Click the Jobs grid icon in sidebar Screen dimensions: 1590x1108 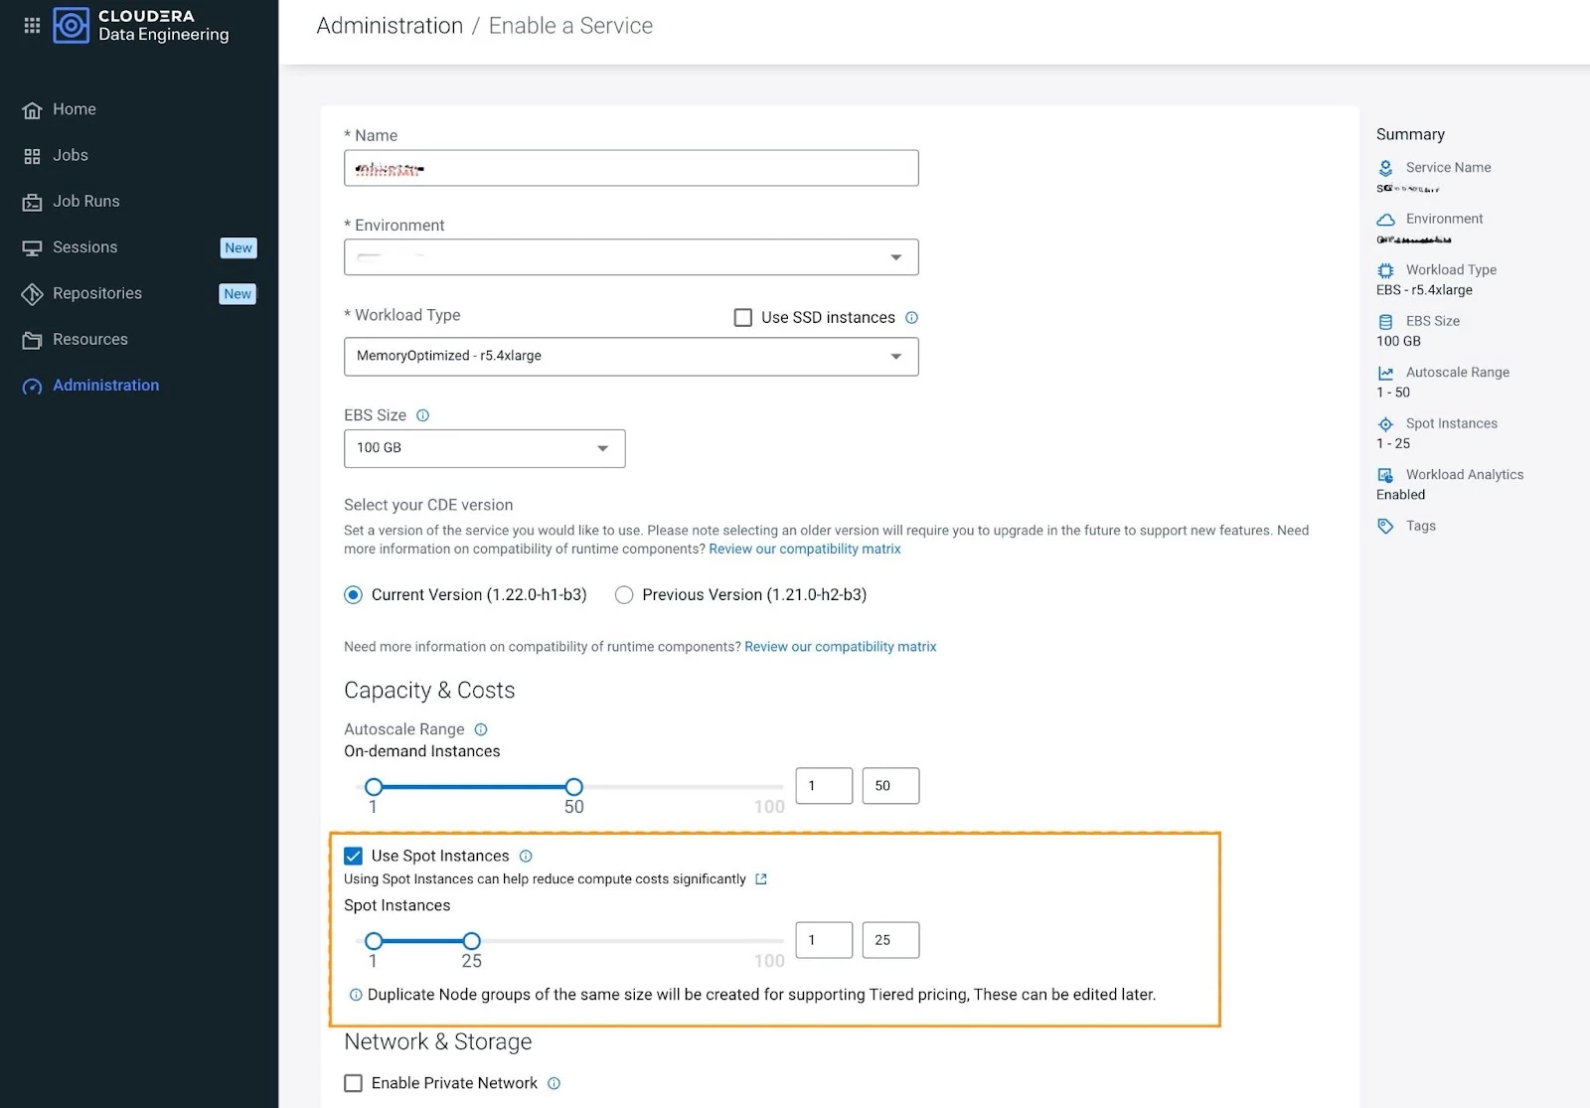coord(32,156)
